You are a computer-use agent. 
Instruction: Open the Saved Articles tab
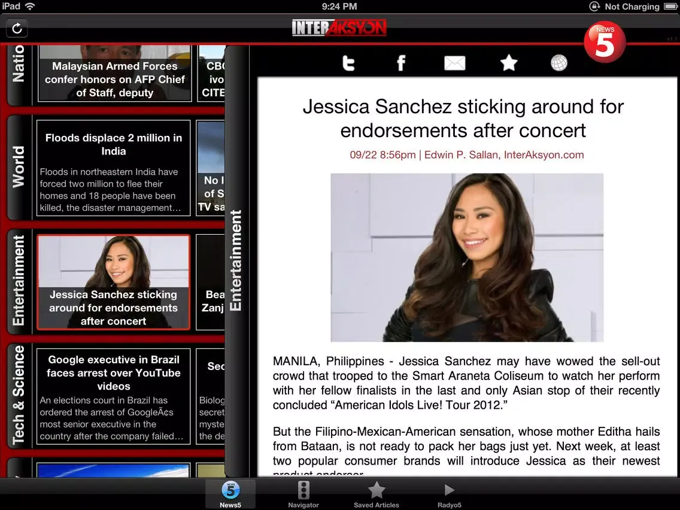click(376, 494)
